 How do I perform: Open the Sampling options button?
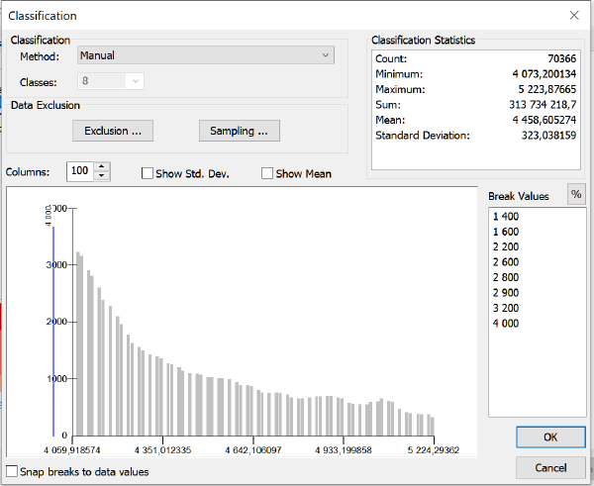coord(239,131)
